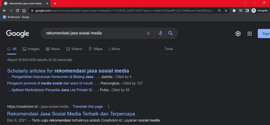Open Scholarly articles for rekomendasi jasa link
Viewport: 270px width, 125px height.
point(68,71)
